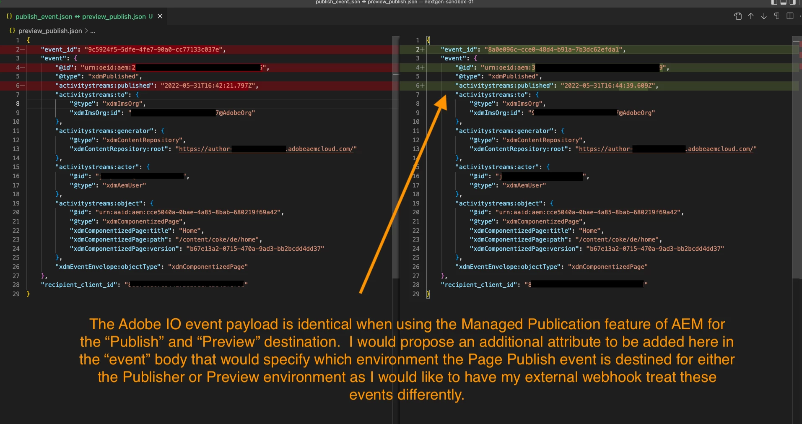This screenshot has width=802, height=424.
Task: Go to previous change arrow
Action: 751,16
